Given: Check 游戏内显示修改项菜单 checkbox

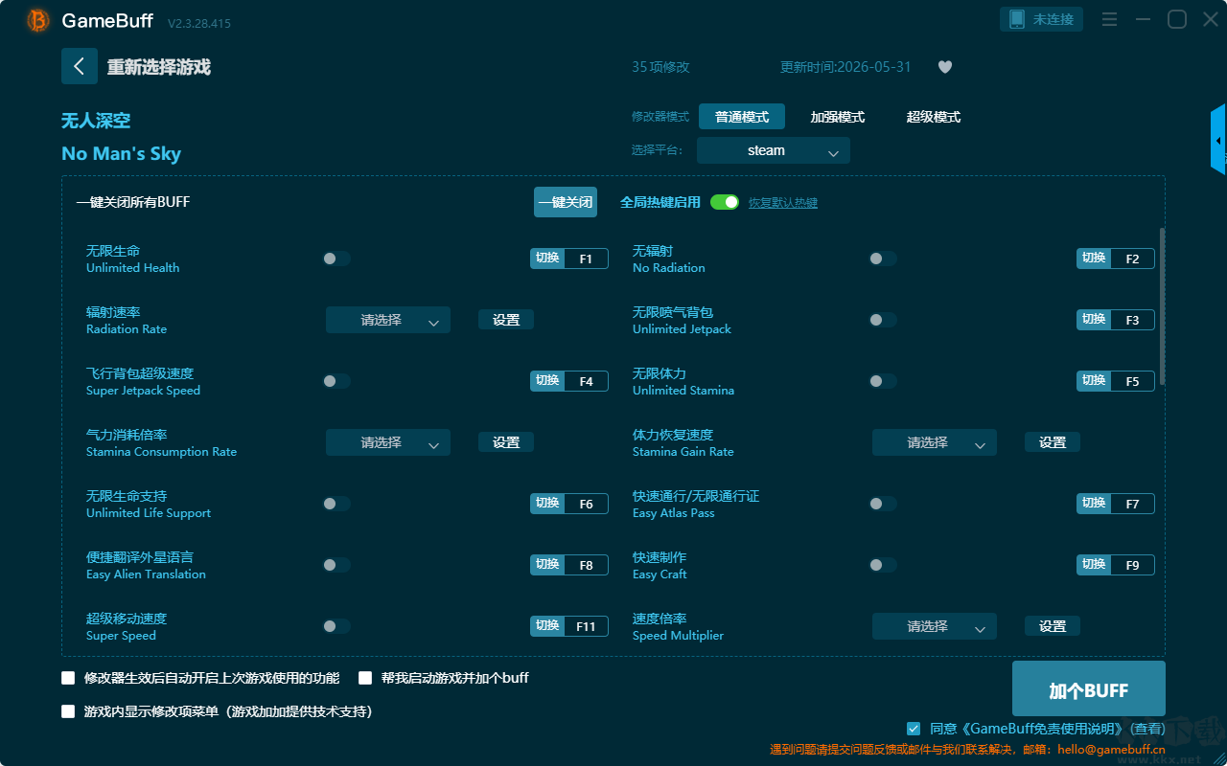Looking at the screenshot, I should [x=68, y=711].
